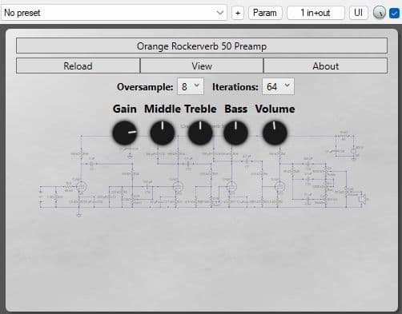Click the Oversample label
This screenshot has height=314, width=402.
145,87
